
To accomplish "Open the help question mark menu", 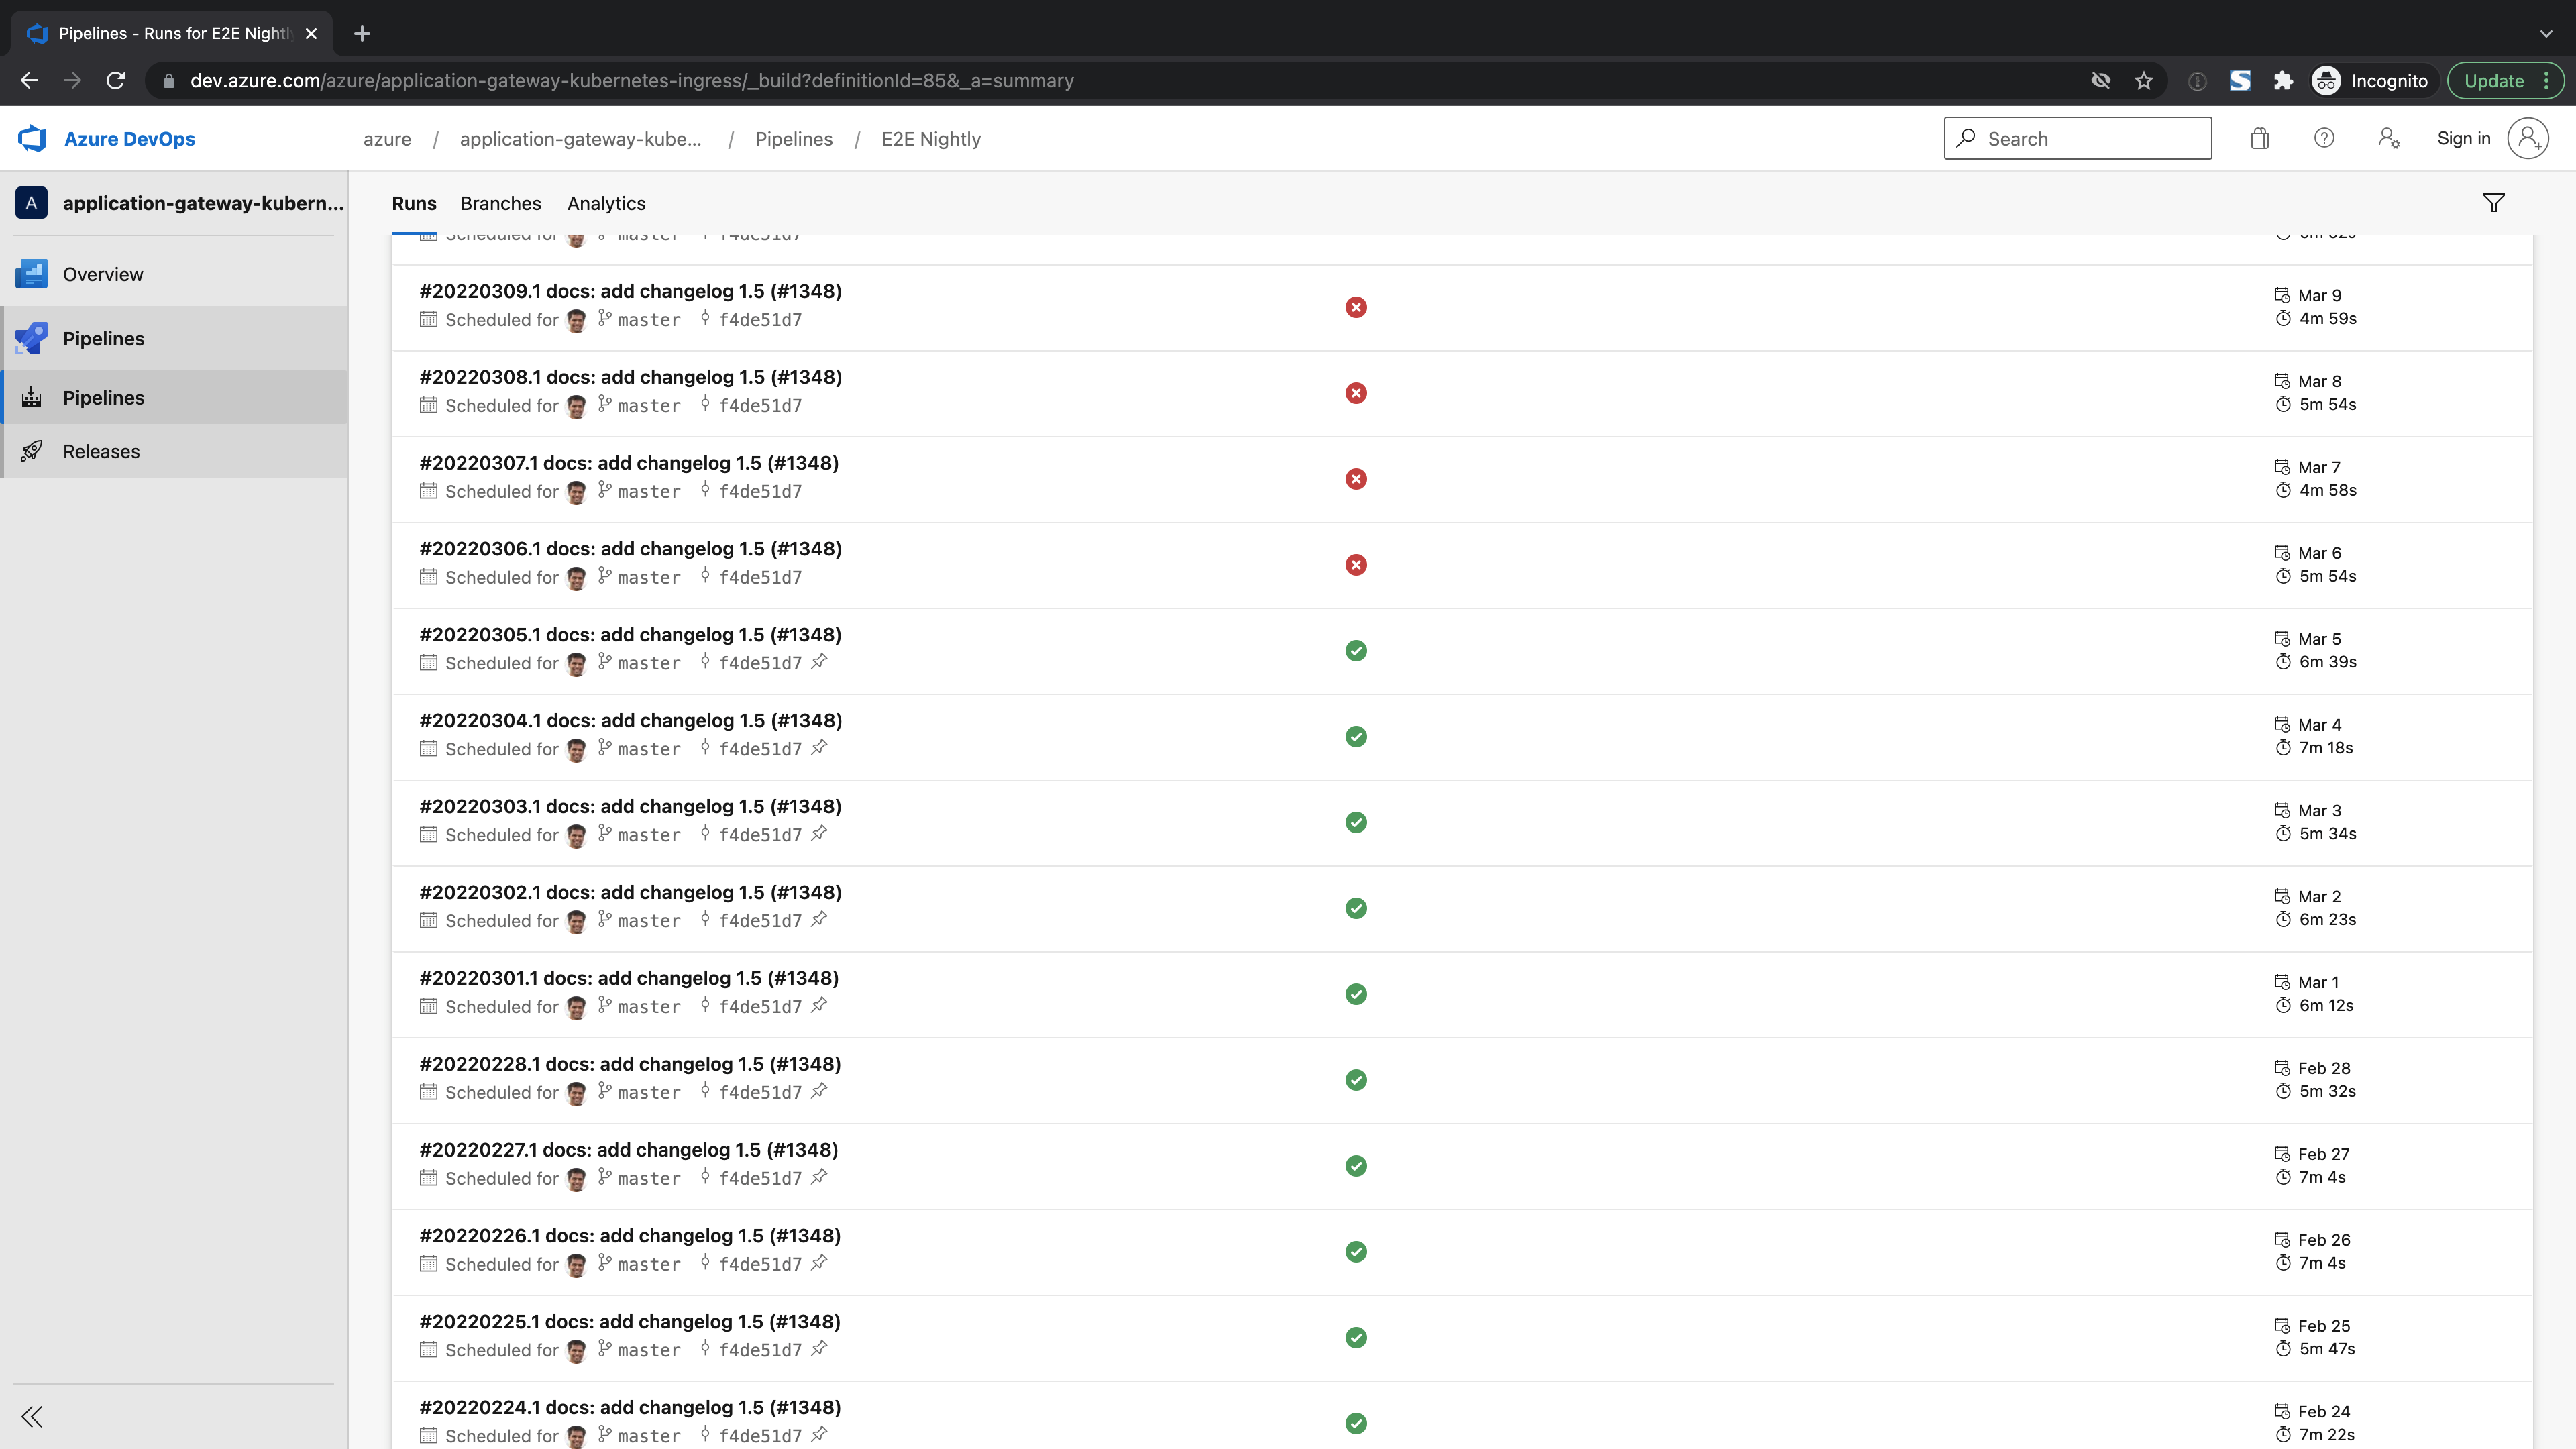I will 2324,138.
